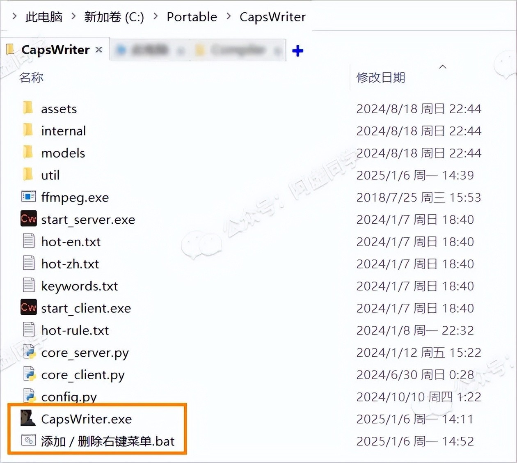Click date 2018/7/25 周三 15:53
Image resolution: width=517 pixels, height=463 pixels.
pyautogui.click(x=419, y=197)
